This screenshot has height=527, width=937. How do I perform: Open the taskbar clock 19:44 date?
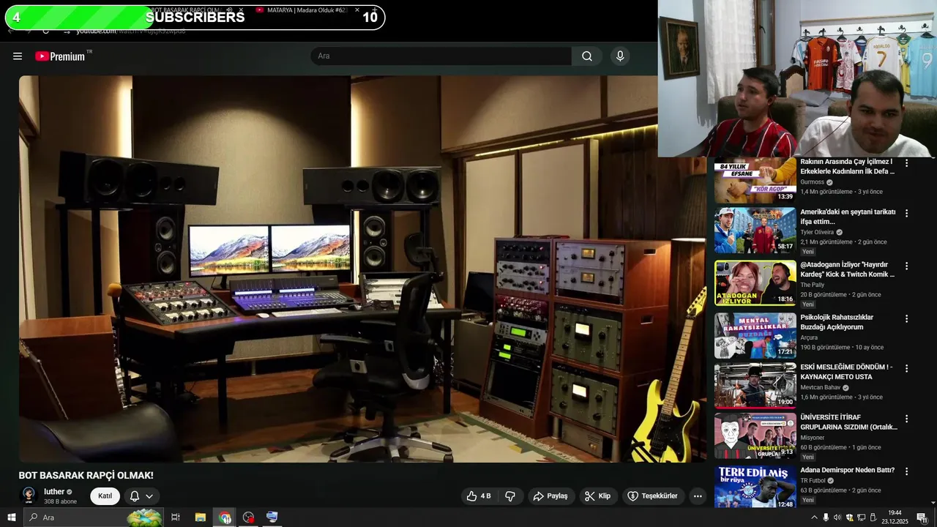click(895, 517)
